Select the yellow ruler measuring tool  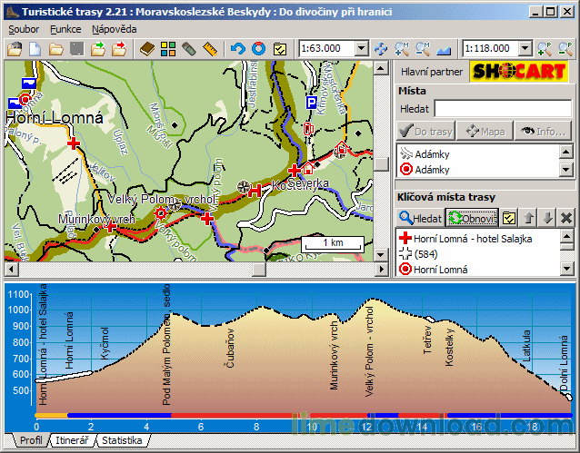coord(211,48)
